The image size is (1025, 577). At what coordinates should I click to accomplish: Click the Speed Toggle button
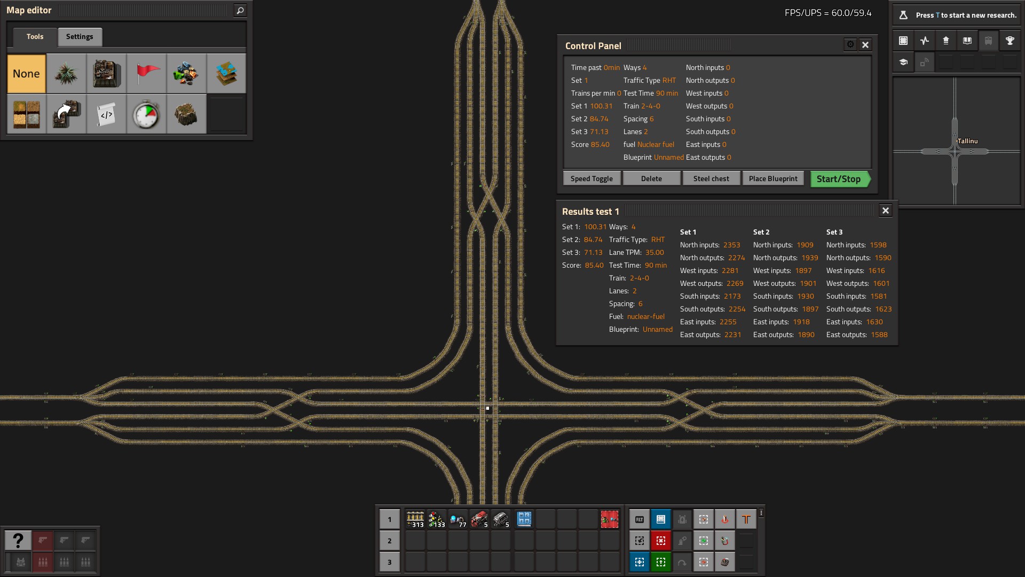click(x=592, y=178)
